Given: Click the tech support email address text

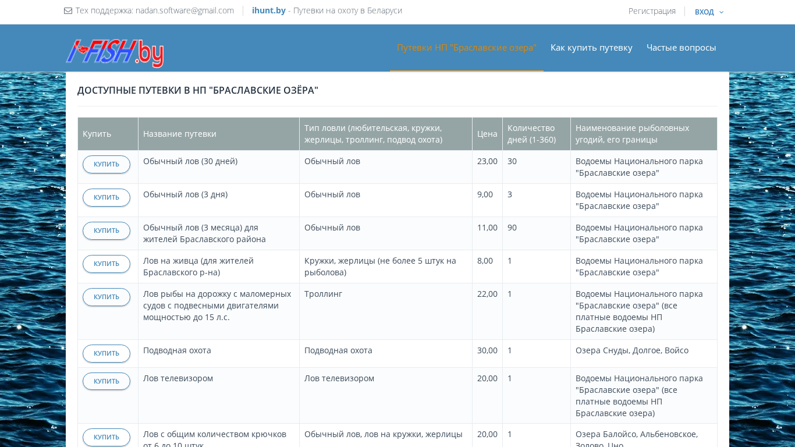Looking at the screenshot, I should pos(184,10).
